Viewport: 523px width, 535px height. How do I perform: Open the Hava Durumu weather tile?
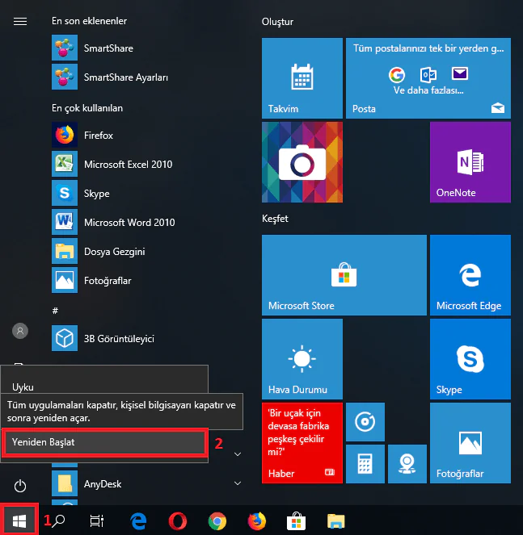pos(302,359)
